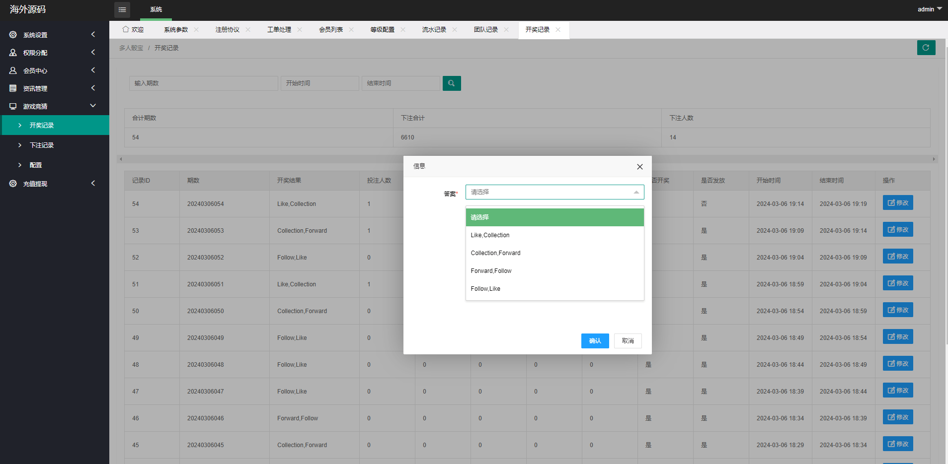Click the 系统设置 gear icon in sidebar
The image size is (948, 464).
(x=13, y=35)
